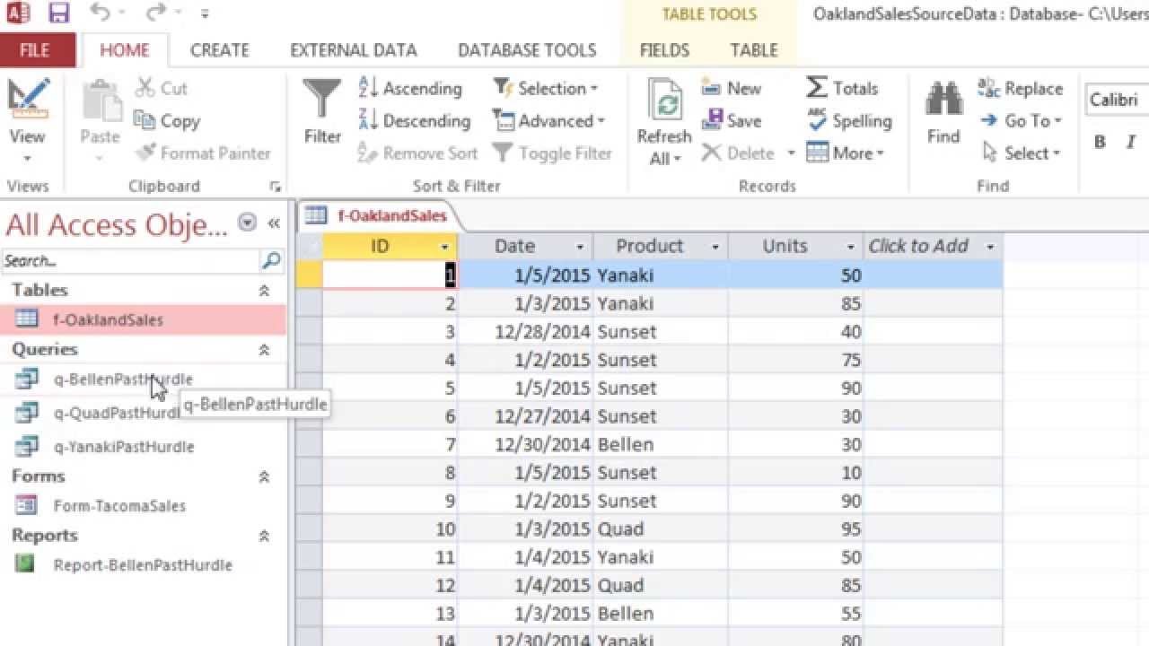Viewport: 1149px width, 646px height.
Task: Open the navigation pane category menu arrow
Action: 247,223
